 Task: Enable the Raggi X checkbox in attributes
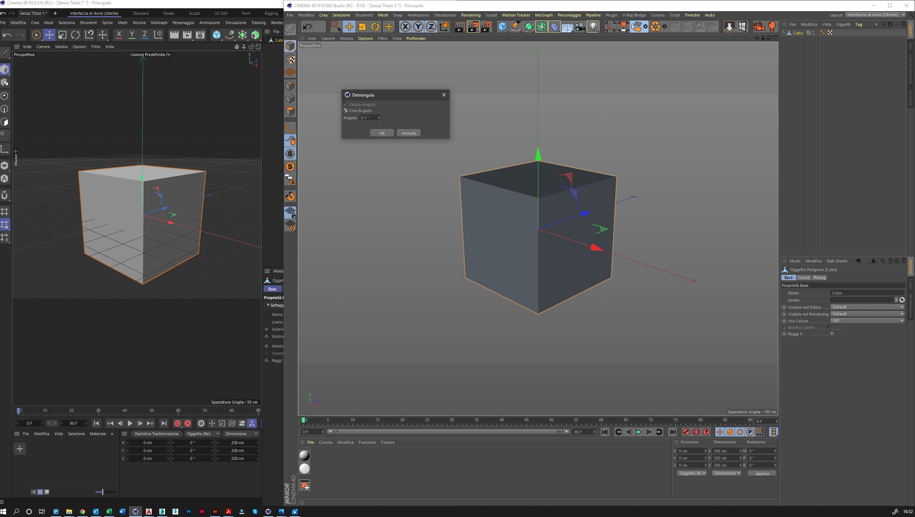tap(832, 334)
